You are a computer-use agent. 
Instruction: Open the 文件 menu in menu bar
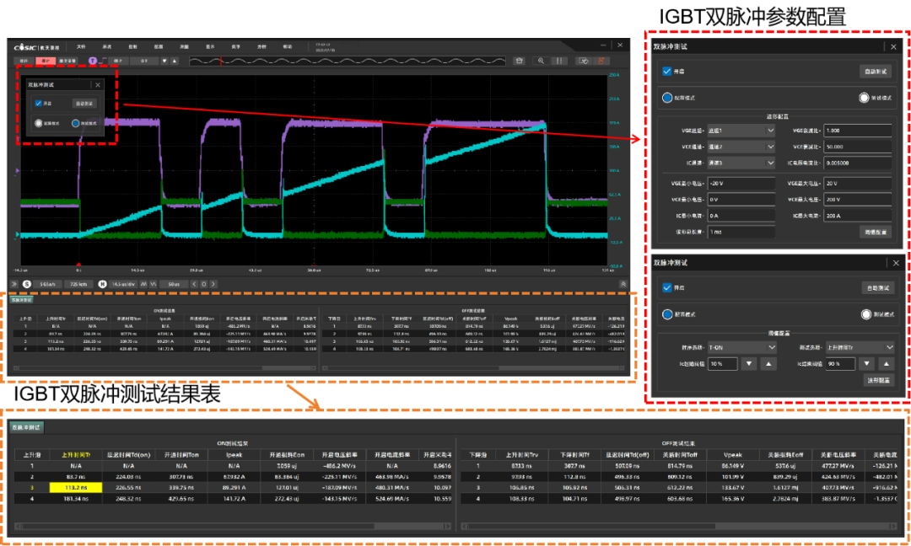[81, 46]
